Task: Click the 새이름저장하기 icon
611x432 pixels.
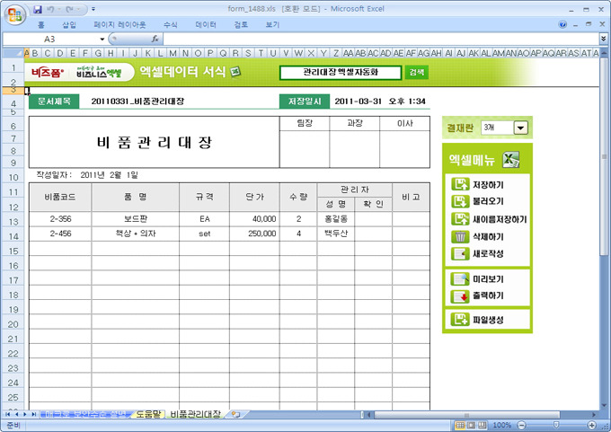Action: point(460,219)
